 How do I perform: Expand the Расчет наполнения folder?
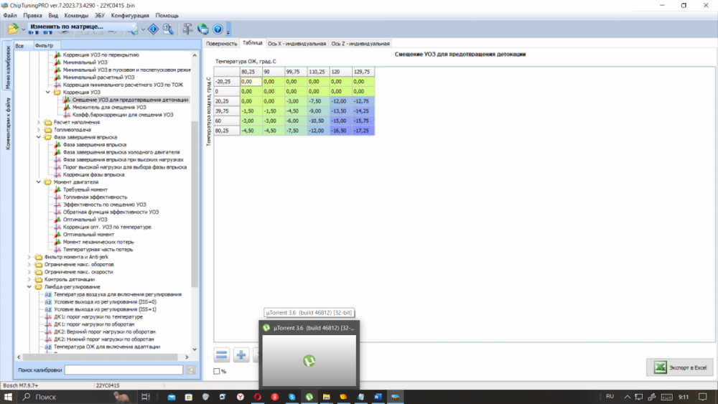coord(39,122)
